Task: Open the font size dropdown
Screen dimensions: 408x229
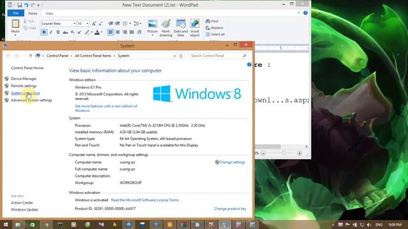Action: (x=87, y=24)
